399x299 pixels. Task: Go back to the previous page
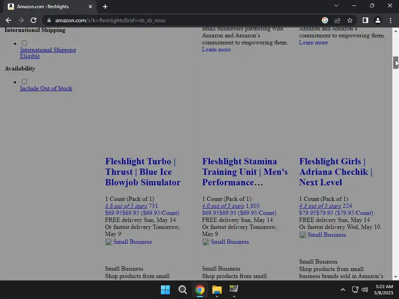(9, 20)
